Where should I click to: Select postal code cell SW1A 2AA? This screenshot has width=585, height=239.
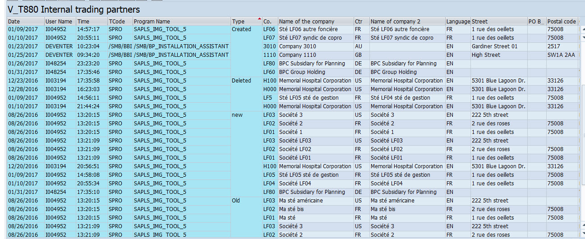tap(562, 55)
